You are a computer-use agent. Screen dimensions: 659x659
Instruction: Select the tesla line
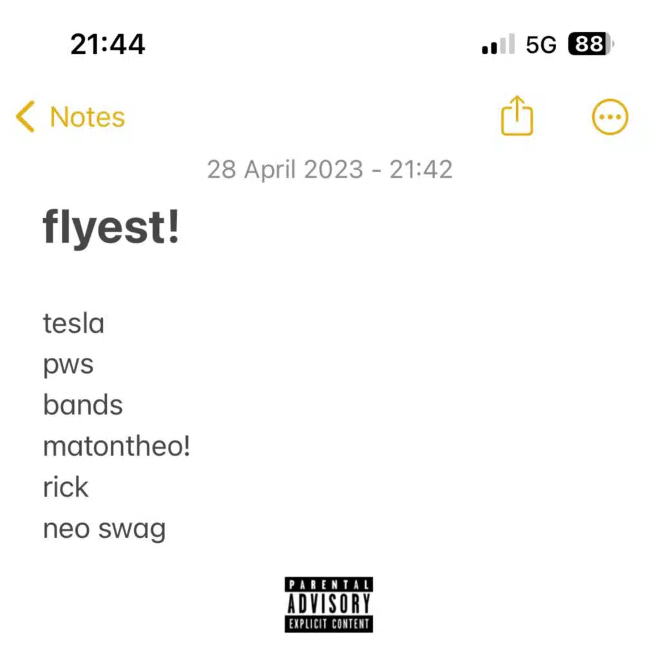point(73,323)
